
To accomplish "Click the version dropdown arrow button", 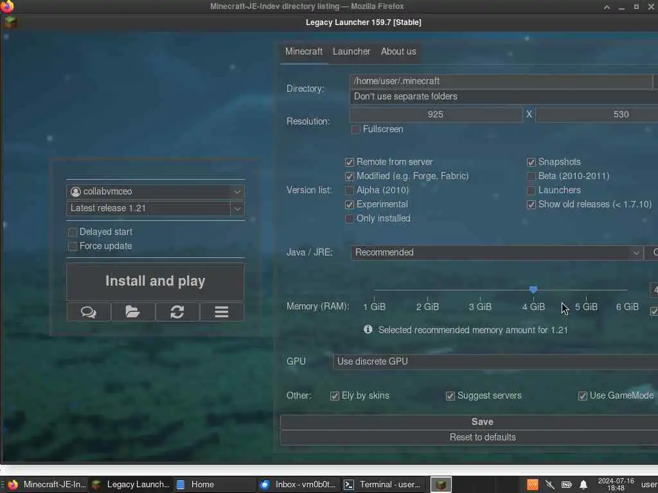I will (238, 209).
